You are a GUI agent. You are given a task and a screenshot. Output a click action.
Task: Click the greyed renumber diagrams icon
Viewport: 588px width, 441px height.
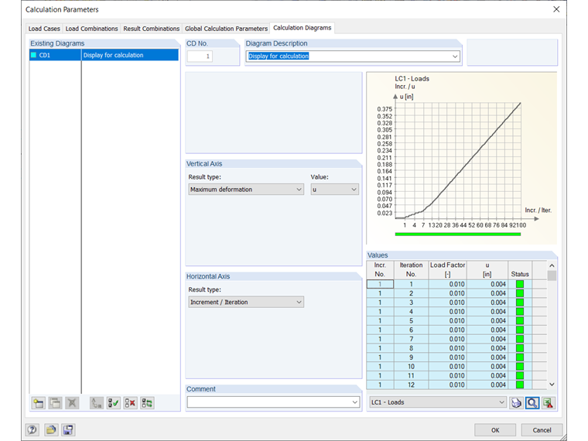point(97,403)
